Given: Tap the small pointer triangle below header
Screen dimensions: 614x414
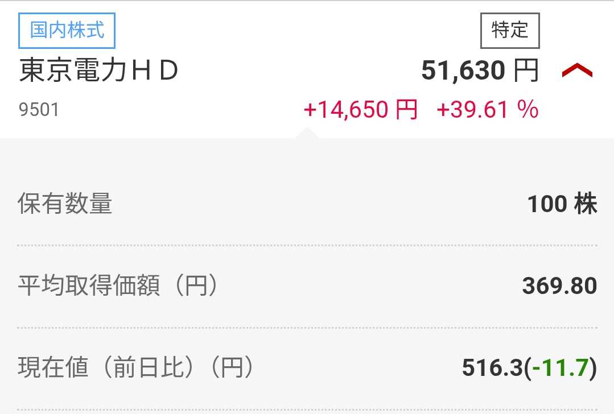Looking at the screenshot, I should (x=307, y=133).
